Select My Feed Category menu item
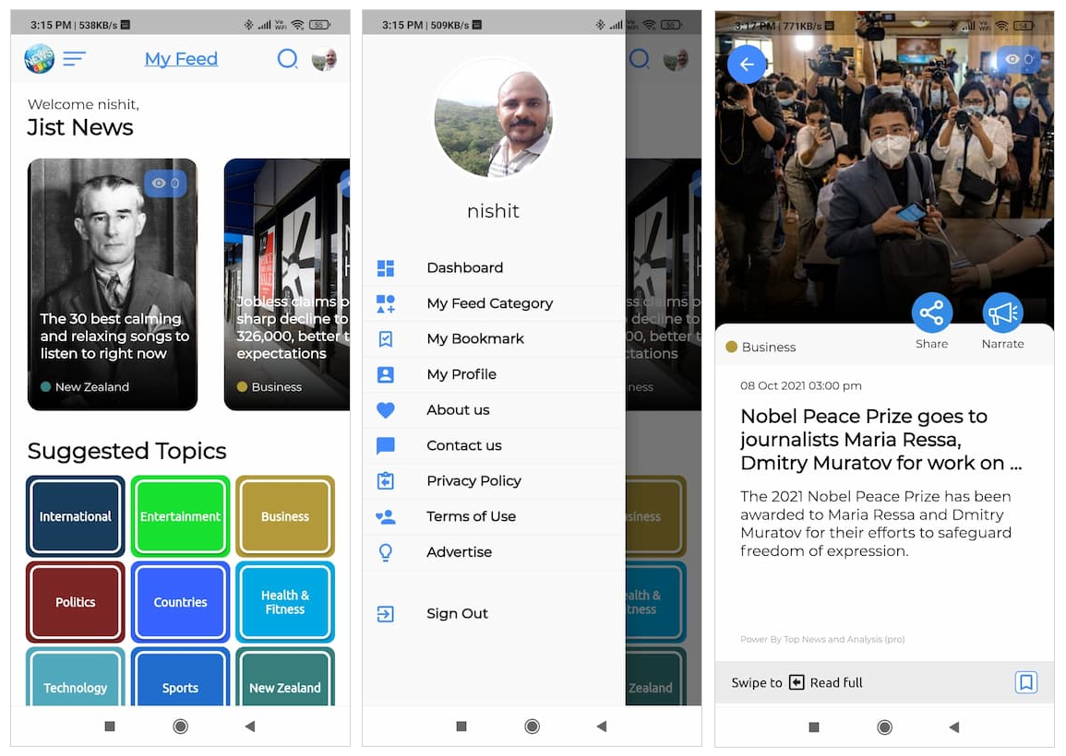The height and width of the screenshot is (756, 1066). click(x=489, y=303)
